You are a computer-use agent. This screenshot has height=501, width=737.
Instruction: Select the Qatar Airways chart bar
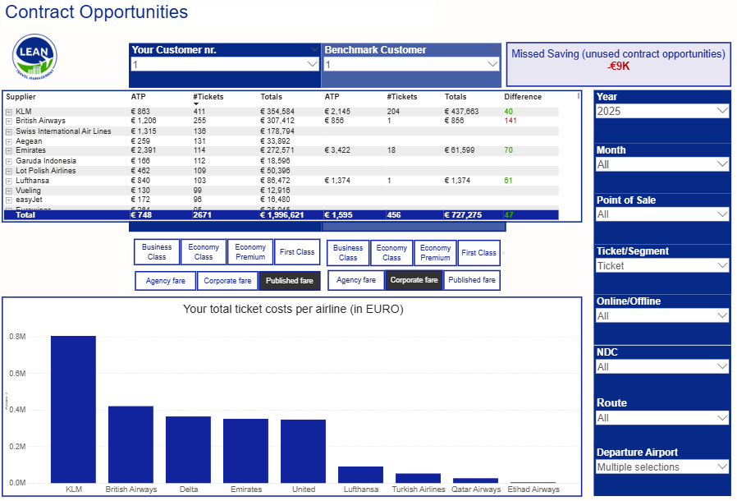point(476,480)
